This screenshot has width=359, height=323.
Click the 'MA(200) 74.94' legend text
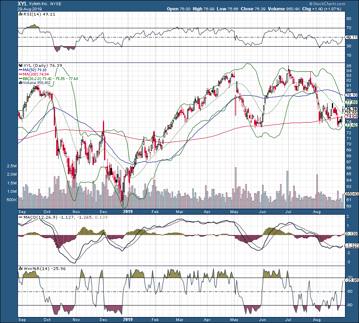pyautogui.click(x=36, y=74)
